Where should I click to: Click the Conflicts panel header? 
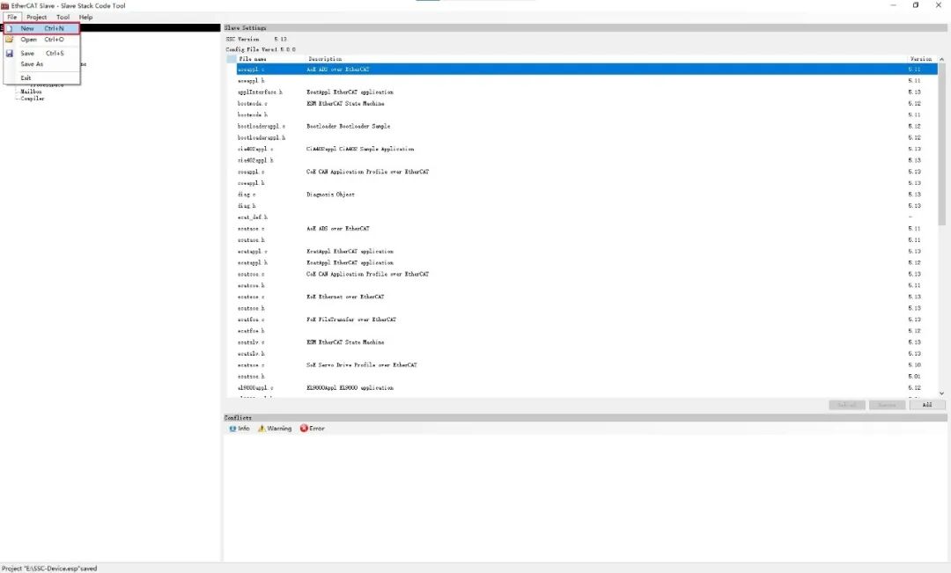click(x=586, y=418)
